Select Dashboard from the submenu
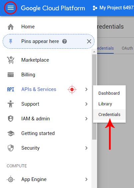The image size is (134, 188). (x=109, y=93)
